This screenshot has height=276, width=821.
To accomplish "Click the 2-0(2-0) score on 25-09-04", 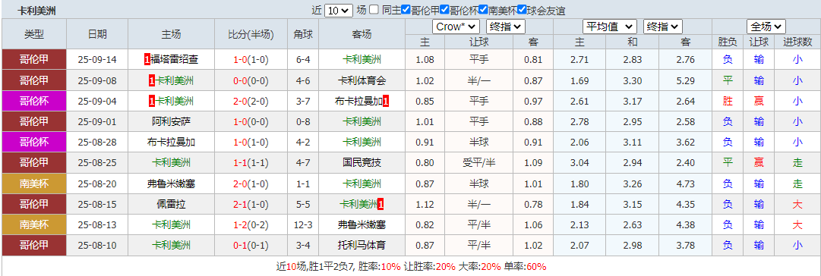I will pyautogui.click(x=251, y=101).
